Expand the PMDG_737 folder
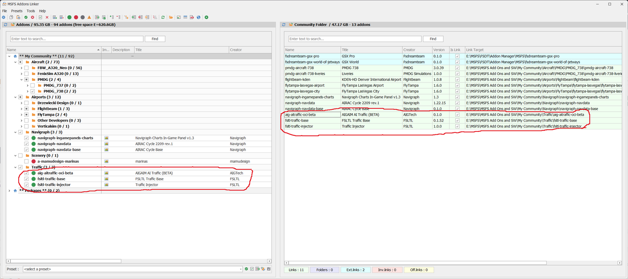 click(27, 85)
